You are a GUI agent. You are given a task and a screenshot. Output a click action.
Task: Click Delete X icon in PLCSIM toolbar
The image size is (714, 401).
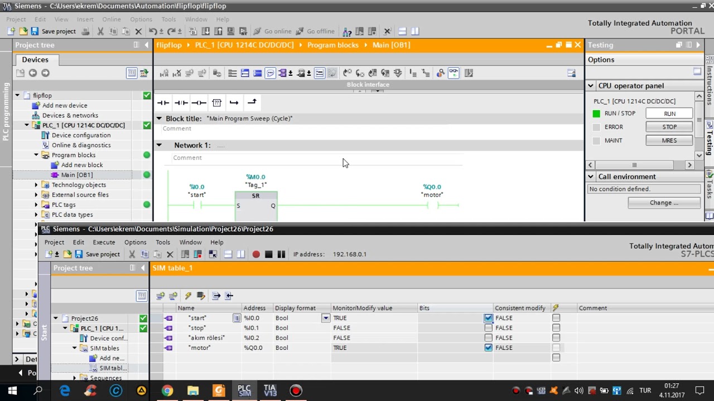click(170, 255)
